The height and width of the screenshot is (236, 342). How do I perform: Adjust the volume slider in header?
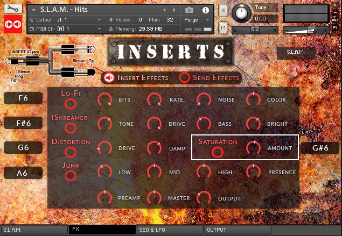click(x=306, y=30)
